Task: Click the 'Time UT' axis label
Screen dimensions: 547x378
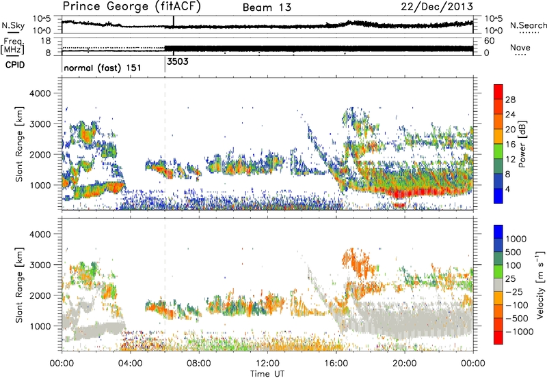Action: (267, 374)
